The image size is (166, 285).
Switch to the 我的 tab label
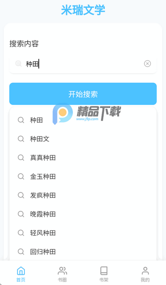[145, 280]
